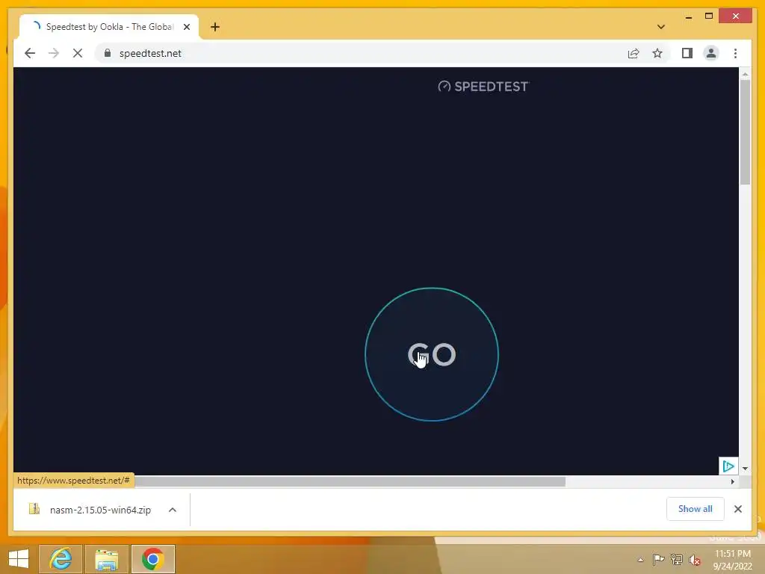View site information via lock icon
The image size is (765, 574).
(108, 53)
